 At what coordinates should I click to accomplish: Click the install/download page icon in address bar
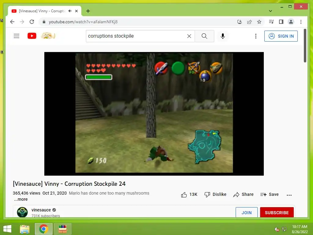(x=240, y=22)
